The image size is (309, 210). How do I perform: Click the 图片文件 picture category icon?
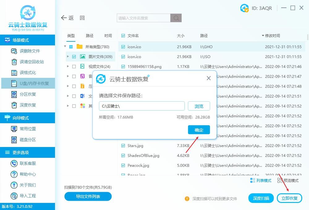coord(83,57)
